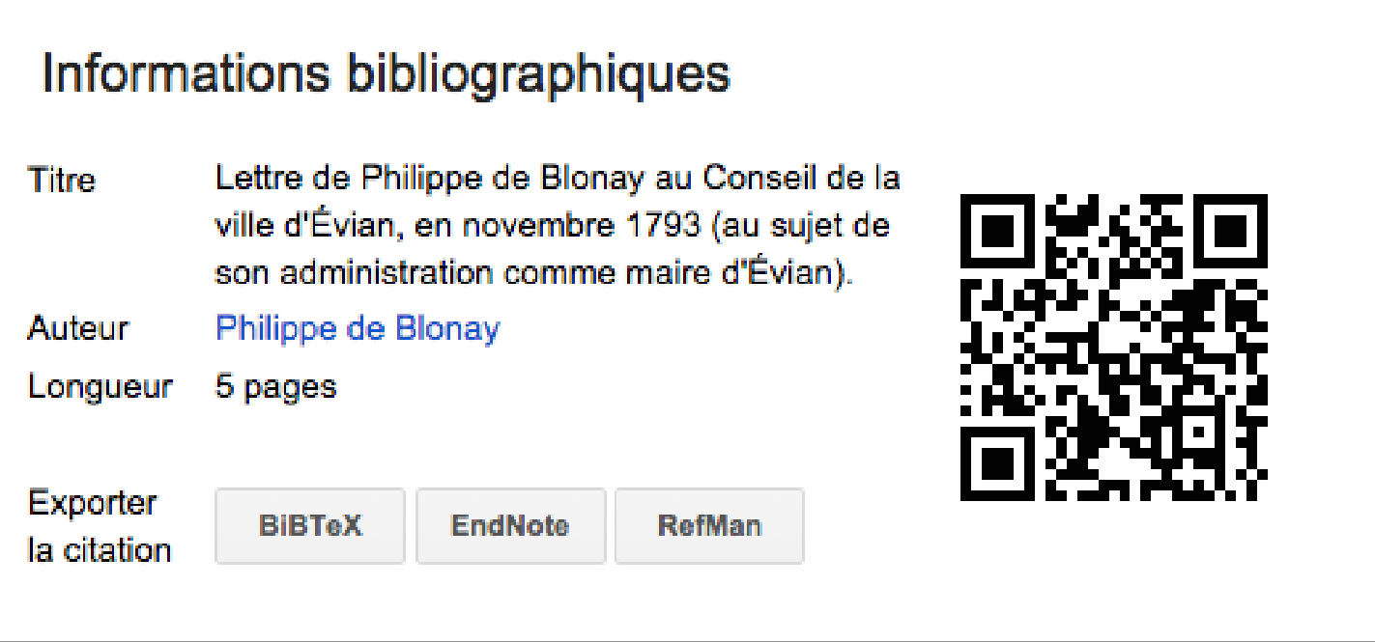Click the 'Exporter la citation' label
Image resolution: width=1375 pixels, height=642 pixels.
point(100,526)
